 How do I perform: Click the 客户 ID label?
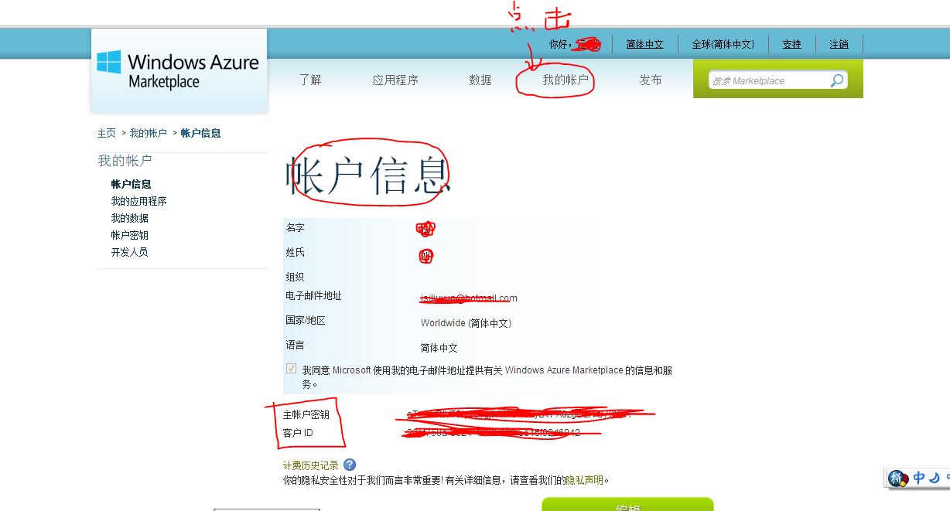(298, 433)
